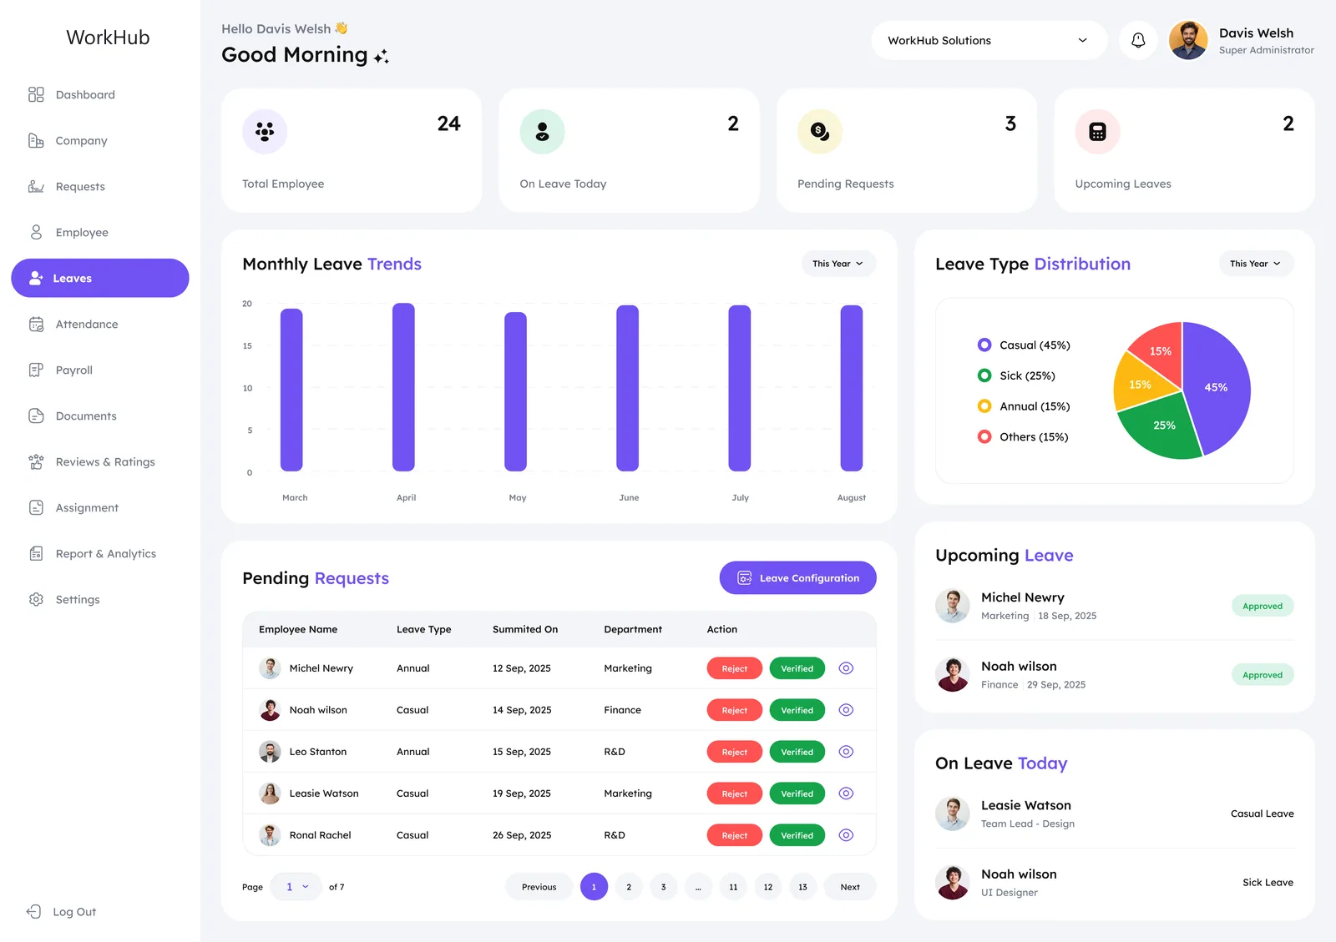
Task: Click the Company building icon in sidebar
Action: pos(36,140)
